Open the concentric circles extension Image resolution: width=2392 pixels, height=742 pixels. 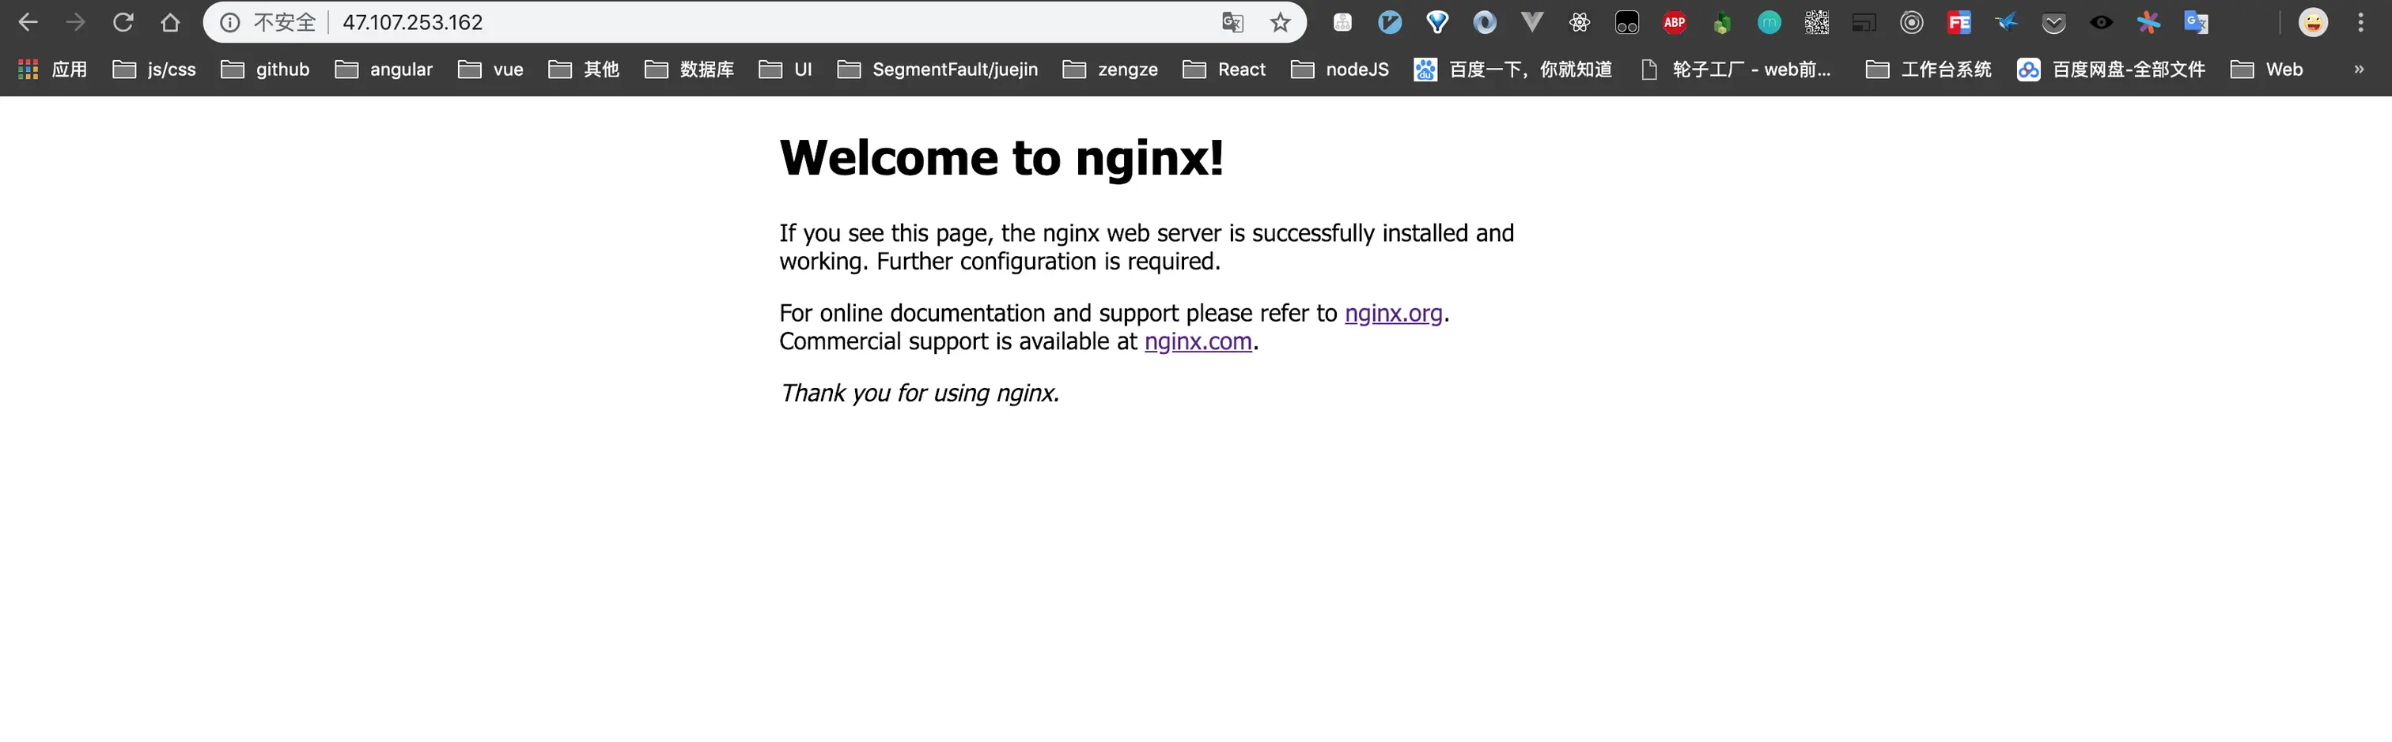pos(1912,22)
